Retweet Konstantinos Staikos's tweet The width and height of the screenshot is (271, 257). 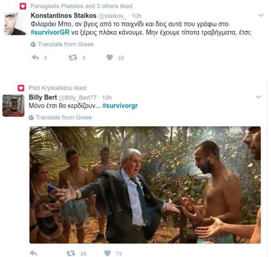point(73,58)
